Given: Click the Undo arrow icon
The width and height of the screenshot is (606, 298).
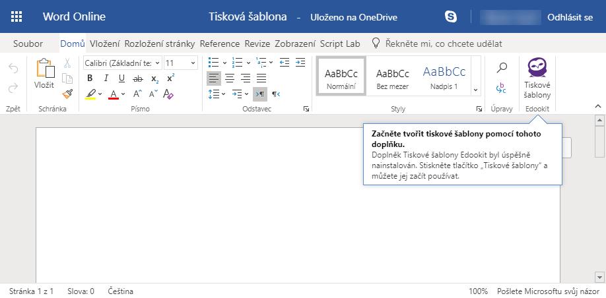Looking at the screenshot, I should tap(13, 69).
